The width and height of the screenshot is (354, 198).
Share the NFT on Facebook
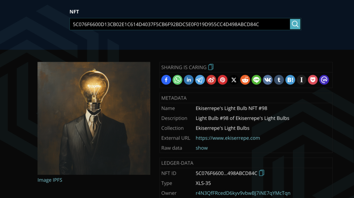pos(166,80)
